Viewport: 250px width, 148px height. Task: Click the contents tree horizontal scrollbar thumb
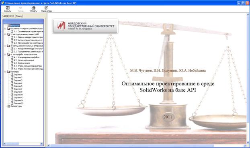point(12,144)
